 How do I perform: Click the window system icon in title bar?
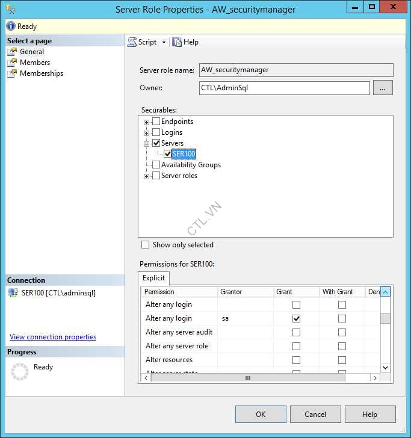[x=10, y=9]
